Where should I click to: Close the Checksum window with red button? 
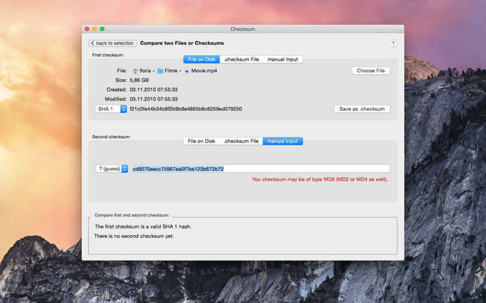click(x=87, y=28)
